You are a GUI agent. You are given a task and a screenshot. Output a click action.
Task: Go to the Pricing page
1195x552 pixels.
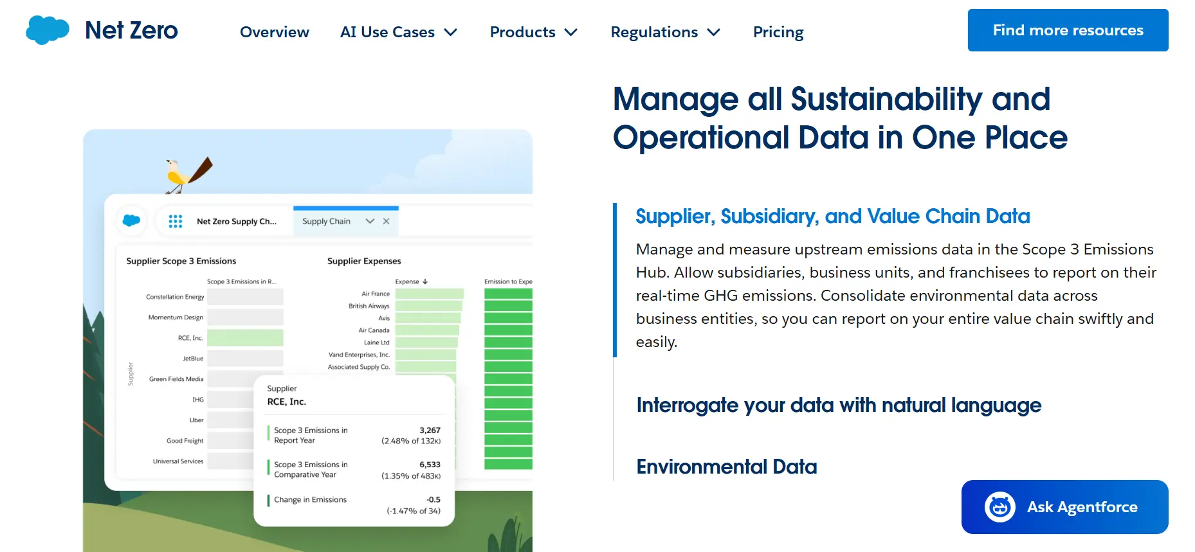778,32
